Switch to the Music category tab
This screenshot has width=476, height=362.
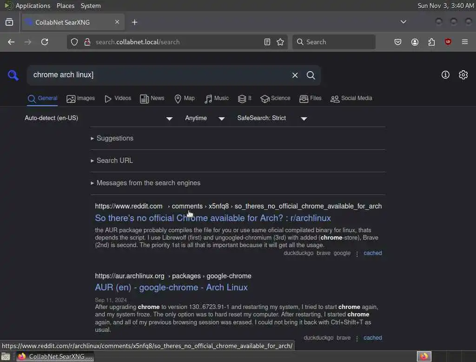[217, 99]
